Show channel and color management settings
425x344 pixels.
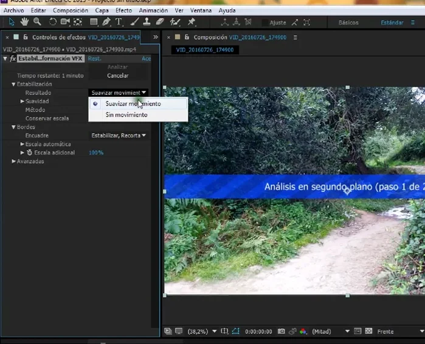pyautogui.click(x=303, y=332)
